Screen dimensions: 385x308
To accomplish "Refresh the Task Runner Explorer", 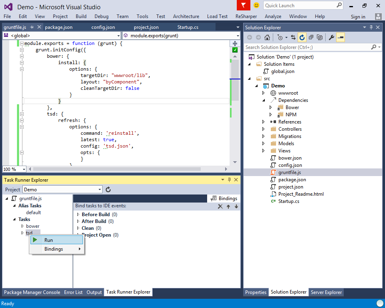I will point(108,190).
